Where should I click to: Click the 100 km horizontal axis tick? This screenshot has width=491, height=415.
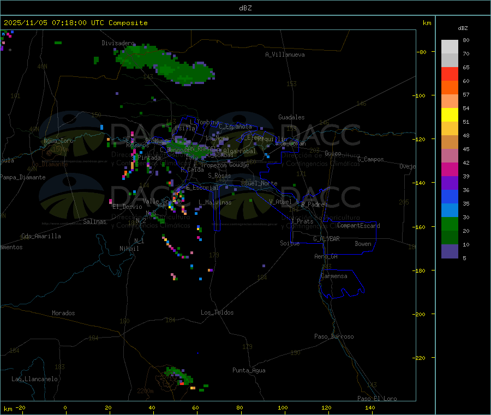point(283,407)
